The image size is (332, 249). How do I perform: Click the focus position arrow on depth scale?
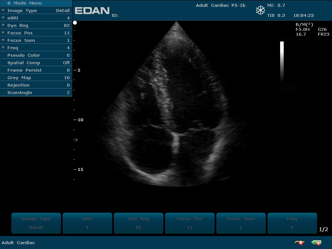point(76,140)
